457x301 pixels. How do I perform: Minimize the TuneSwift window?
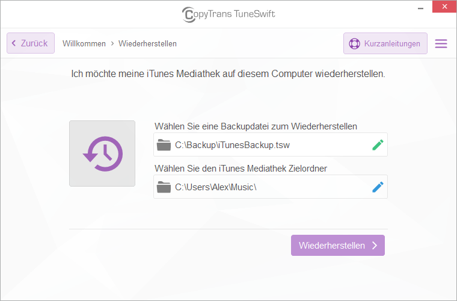420,8
